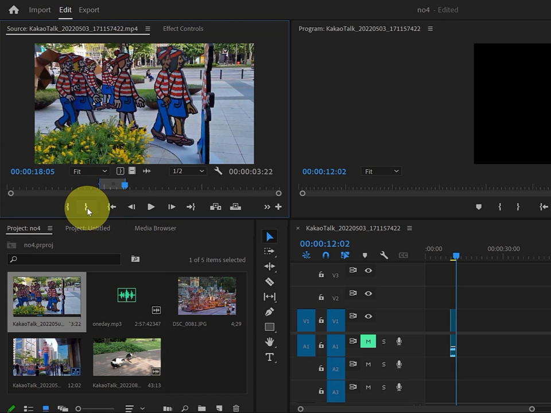Click the project search input field
Screen dimensions: 551x413
[64, 259]
